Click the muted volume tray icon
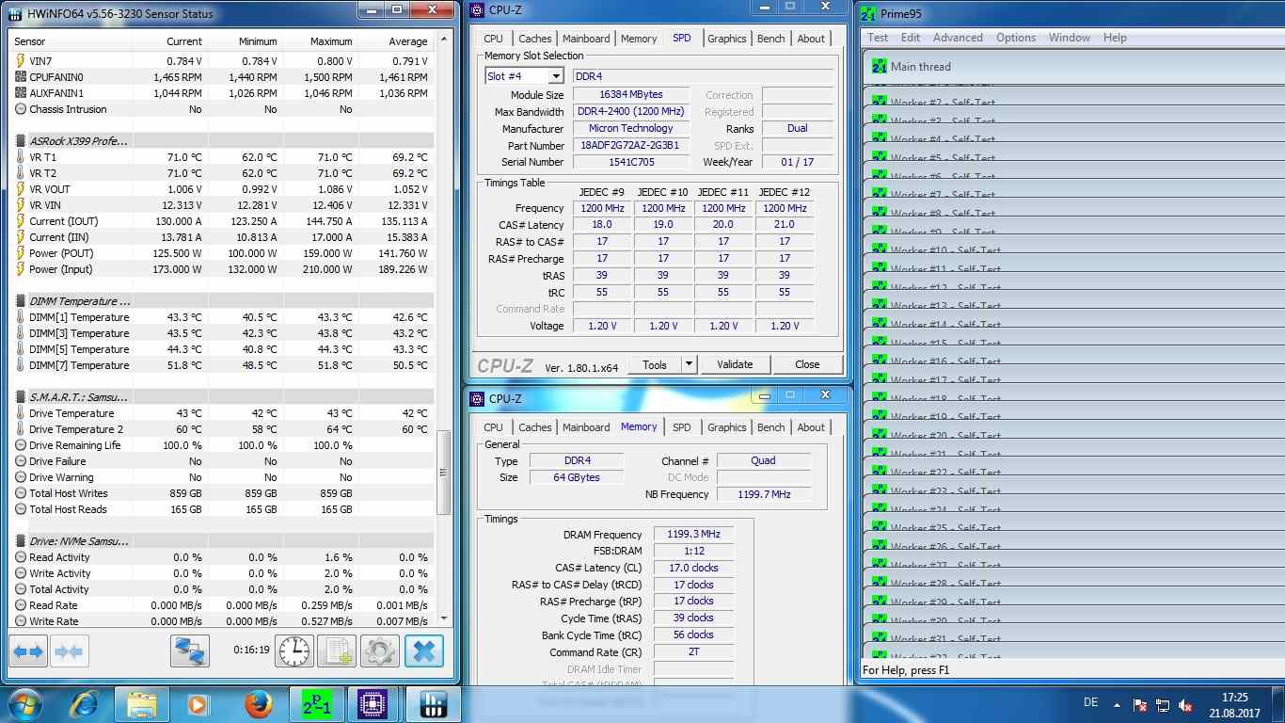 pos(1186,704)
